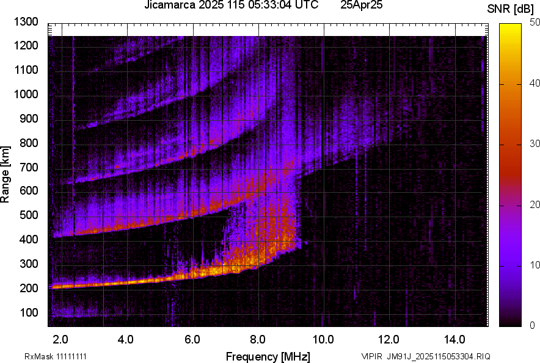Click range tick label '1100'
540x363 pixels.
(26, 70)
